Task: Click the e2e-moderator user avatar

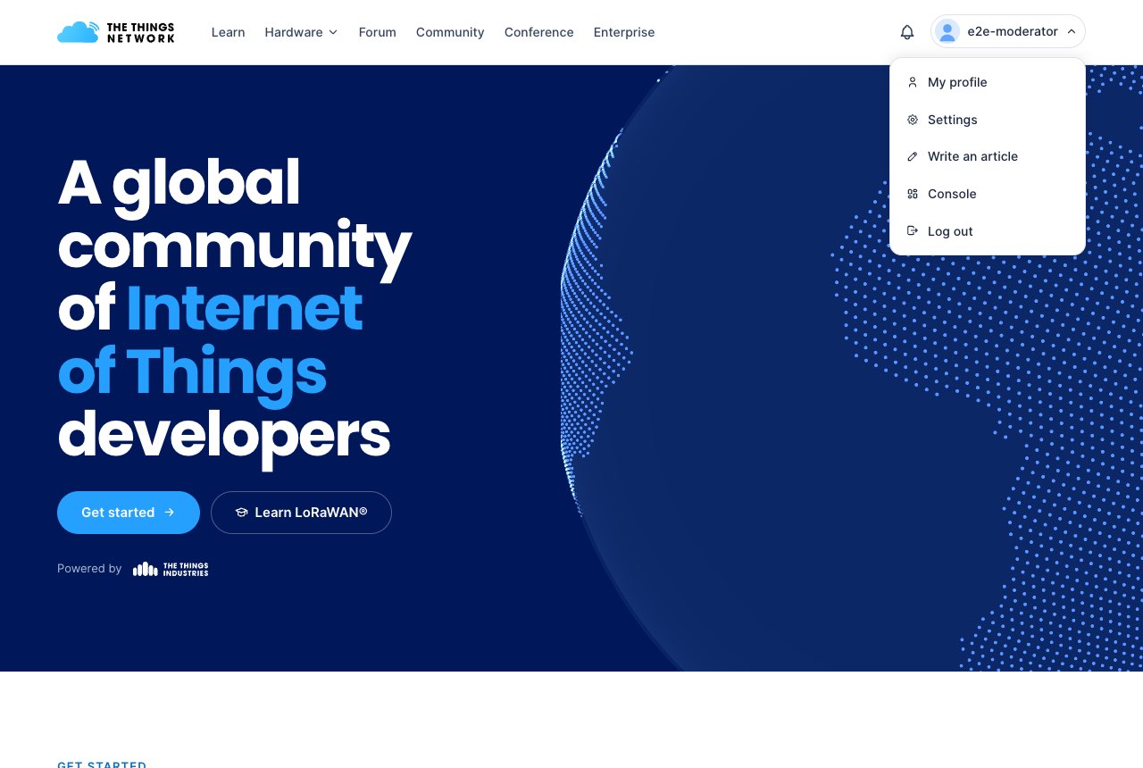Action: click(x=947, y=32)
